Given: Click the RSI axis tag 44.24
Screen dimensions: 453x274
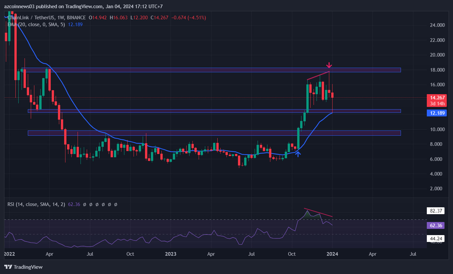Looking at the screenshot, I should [436, 239].
